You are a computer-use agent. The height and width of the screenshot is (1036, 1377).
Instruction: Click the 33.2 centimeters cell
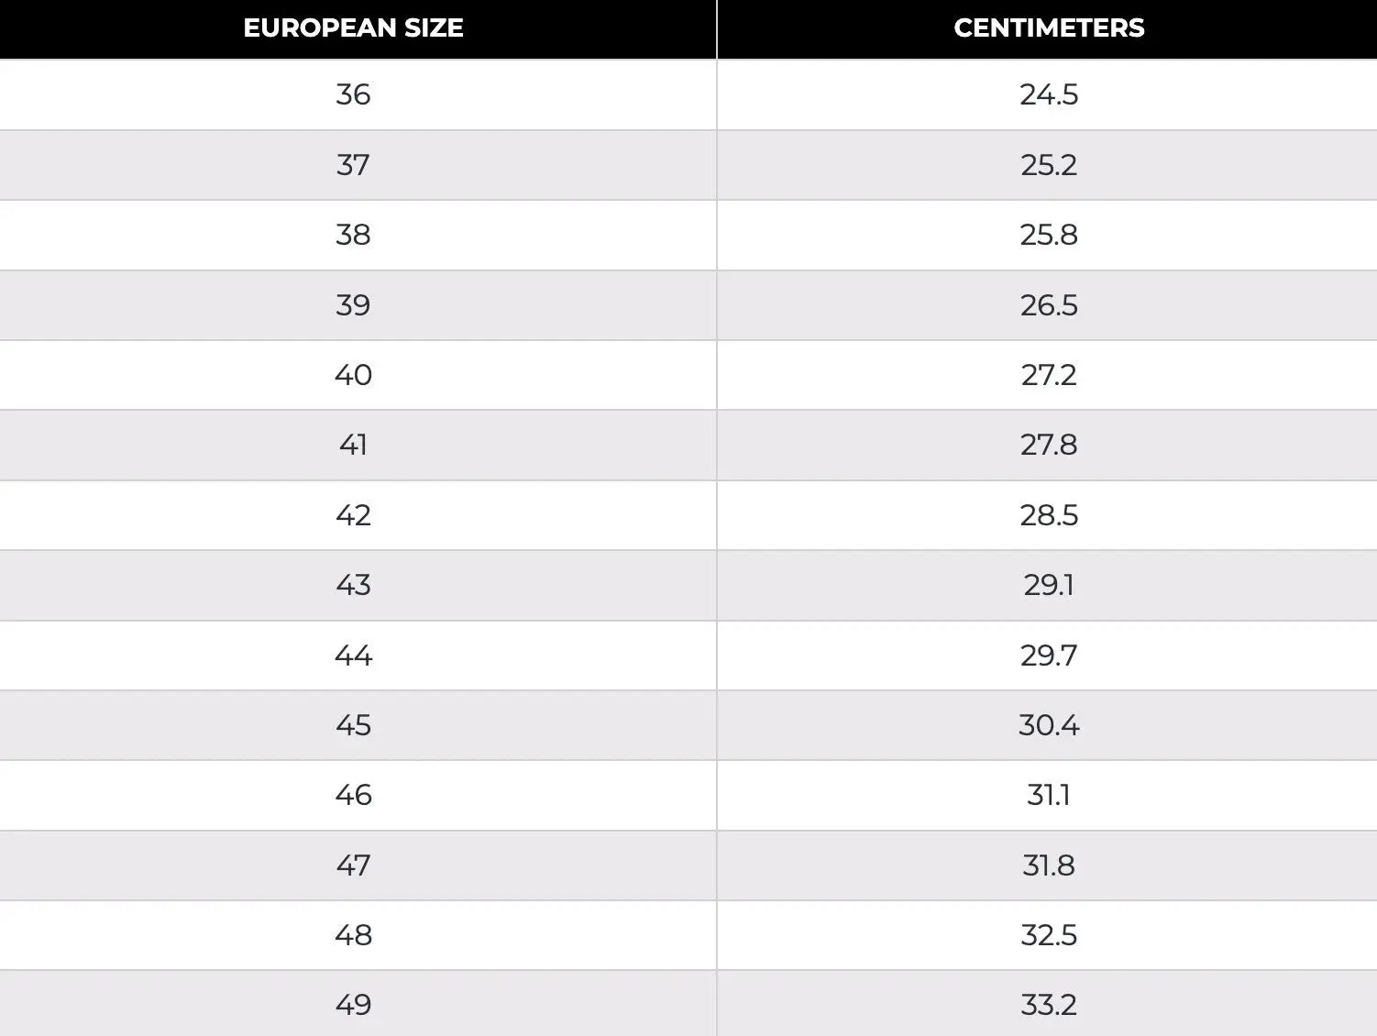[1049, 1005]
